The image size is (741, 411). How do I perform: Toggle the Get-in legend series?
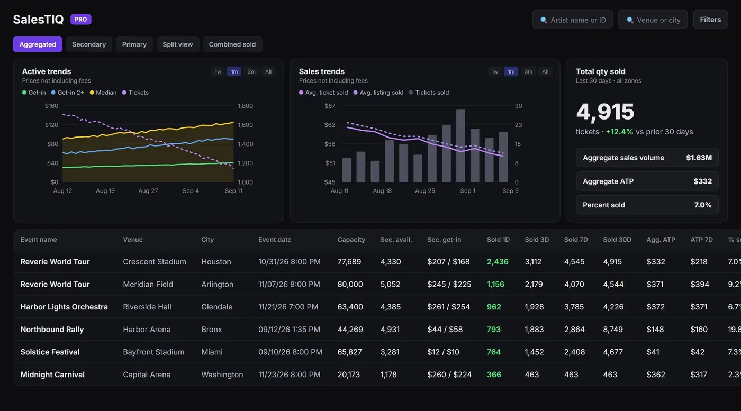coord(34,93)
